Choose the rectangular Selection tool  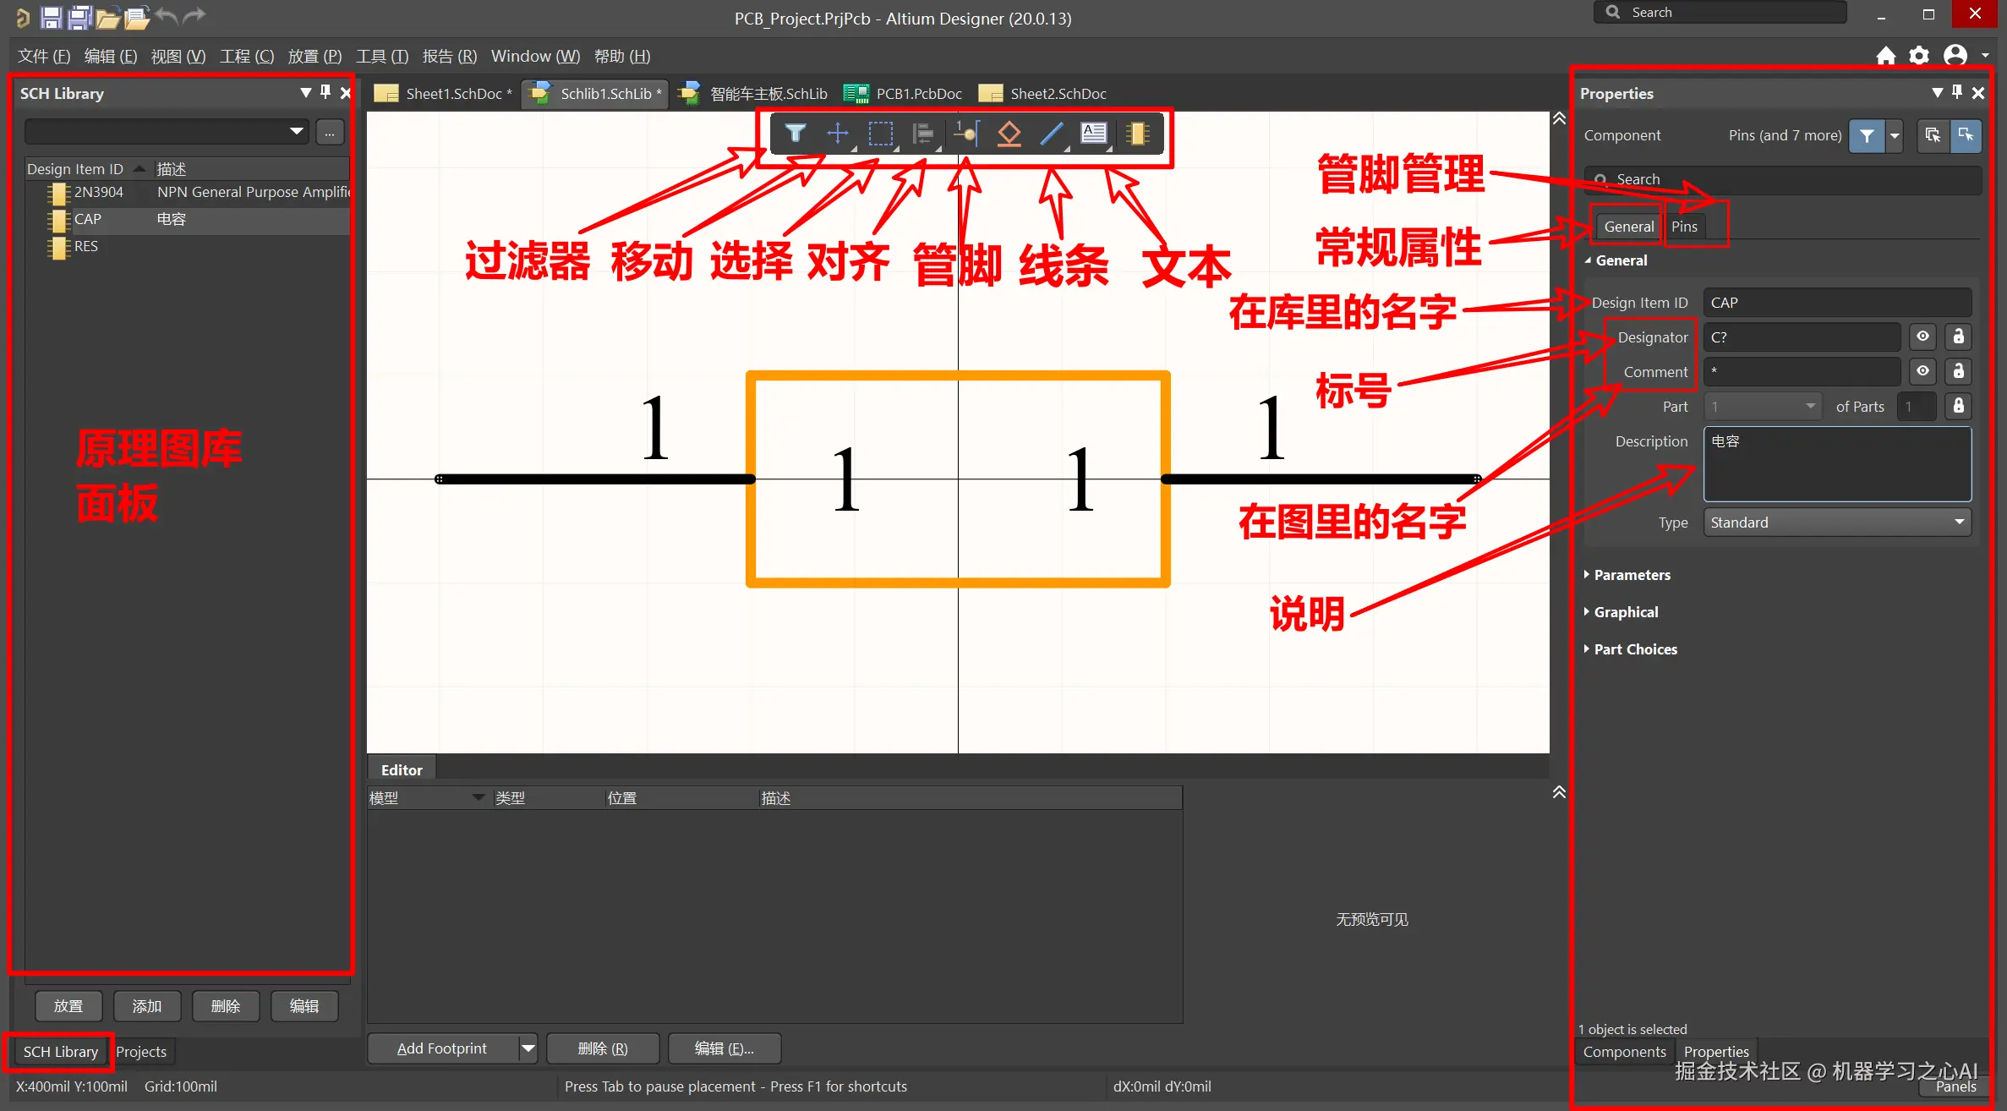pos(881,133)
